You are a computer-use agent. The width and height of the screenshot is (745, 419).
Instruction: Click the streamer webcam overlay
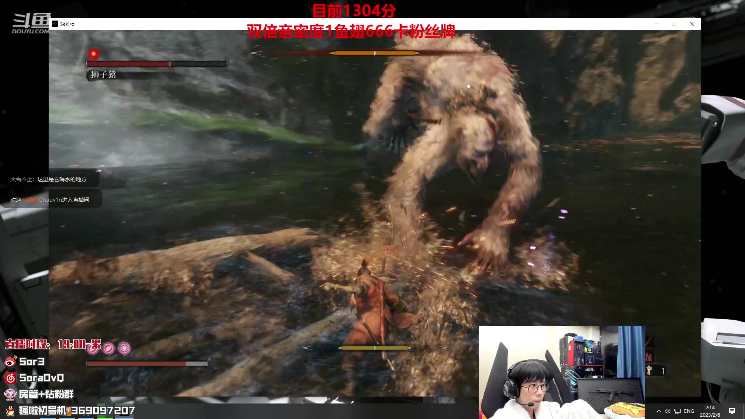coord(562,372)
